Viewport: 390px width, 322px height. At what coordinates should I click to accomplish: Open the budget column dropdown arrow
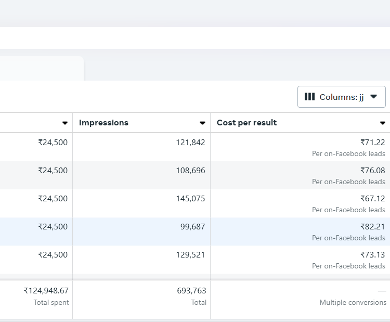65,123
